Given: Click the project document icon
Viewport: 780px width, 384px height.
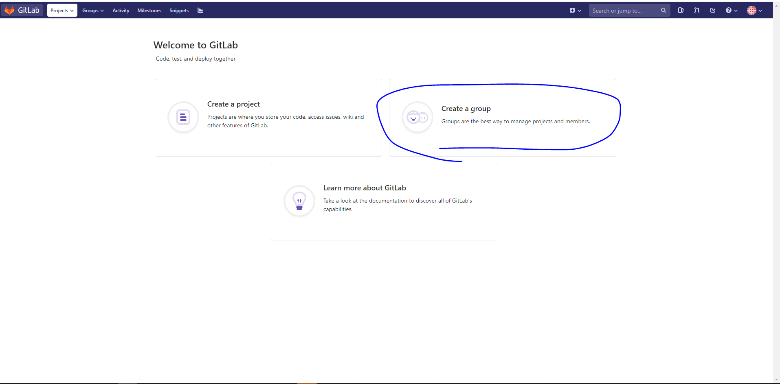Looking at the screenshot, I should point(183,117).
